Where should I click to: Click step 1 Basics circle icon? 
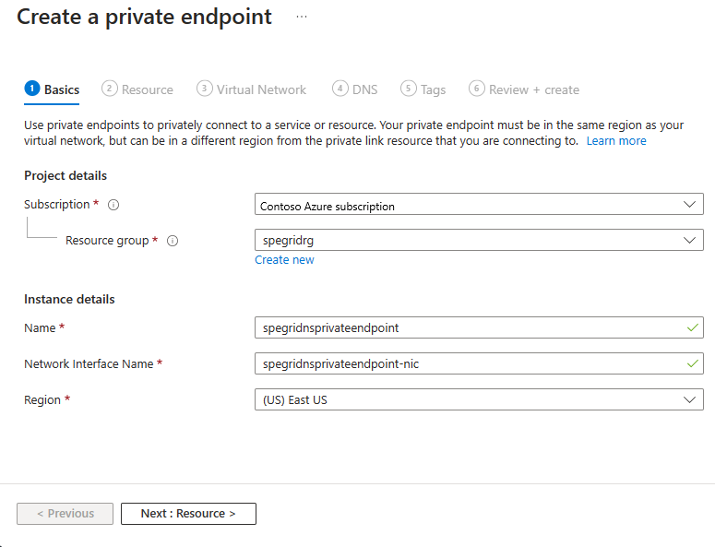pyautogui.click(x=32, y=89)
